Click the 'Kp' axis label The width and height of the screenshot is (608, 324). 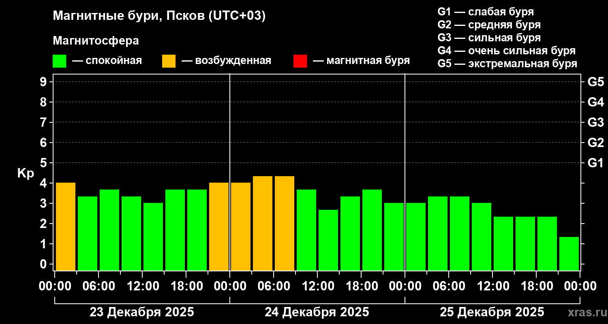click(x=26, y=173)
